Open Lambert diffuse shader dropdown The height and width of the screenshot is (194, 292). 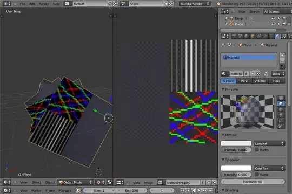point(269,143)
